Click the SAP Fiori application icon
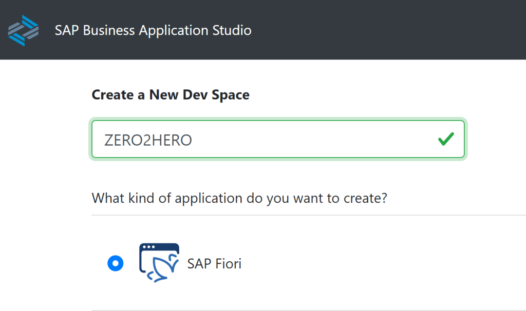This screenshot has height=311, width=526. (x=159, y=263)
